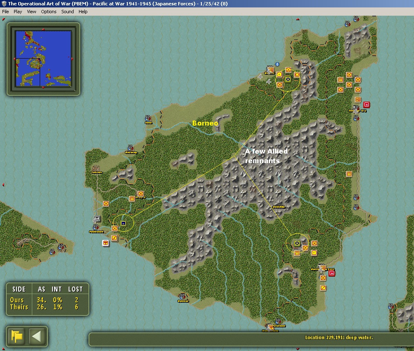
Task: Select the artillery dot unit in northern cluster
Action: tap(279, 74)
